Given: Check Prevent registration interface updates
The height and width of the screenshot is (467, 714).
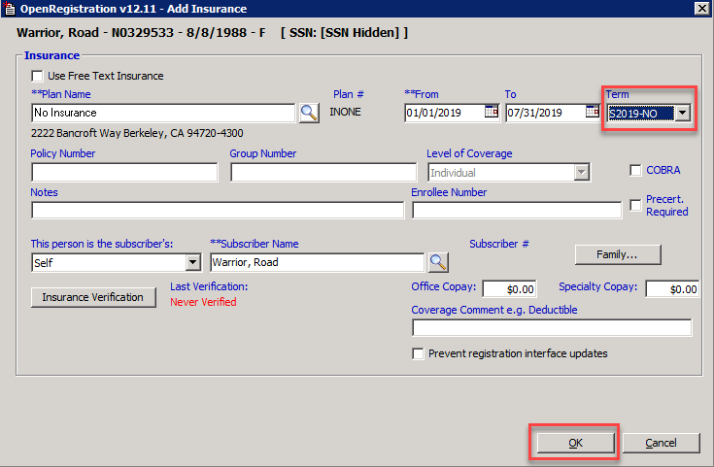Looking at the screenshot, I should (x=418, y=353).
